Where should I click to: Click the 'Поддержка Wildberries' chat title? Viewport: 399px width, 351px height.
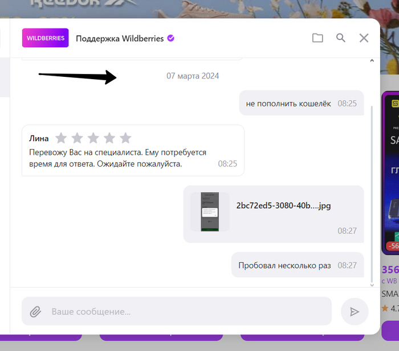click(120, 38)
